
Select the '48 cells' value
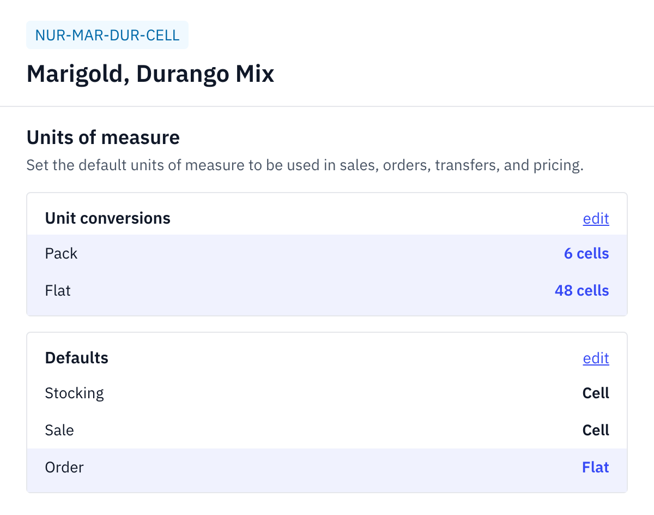[582, 291]
